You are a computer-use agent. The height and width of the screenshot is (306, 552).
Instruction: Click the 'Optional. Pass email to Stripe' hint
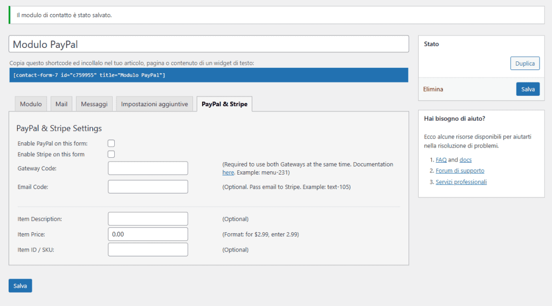(x=286, y=187)
